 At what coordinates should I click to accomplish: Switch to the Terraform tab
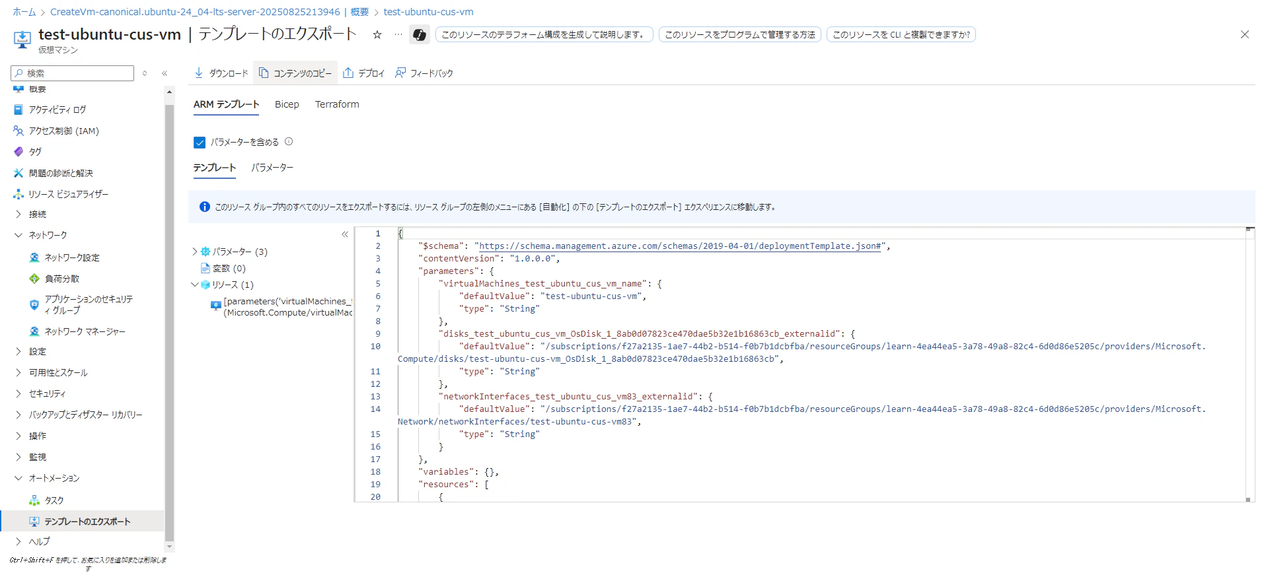[337, 104]
